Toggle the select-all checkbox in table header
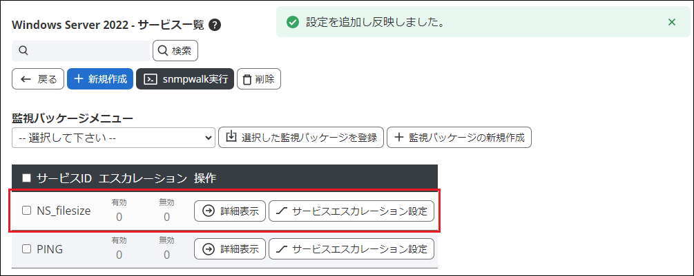Image resolution: width=694 pixels, height=276 pixels. click(27, 178)
